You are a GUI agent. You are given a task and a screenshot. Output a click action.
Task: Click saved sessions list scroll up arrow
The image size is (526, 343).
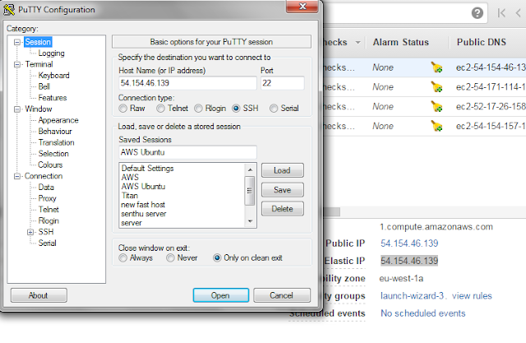point(250,169)
